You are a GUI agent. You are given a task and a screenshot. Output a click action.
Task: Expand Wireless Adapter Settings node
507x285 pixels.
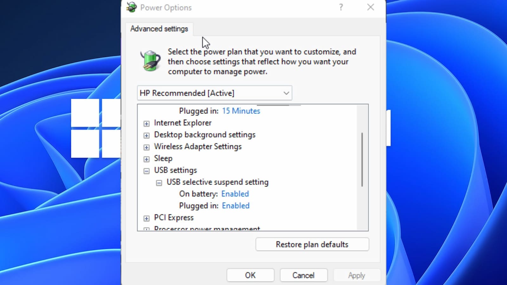146,147
